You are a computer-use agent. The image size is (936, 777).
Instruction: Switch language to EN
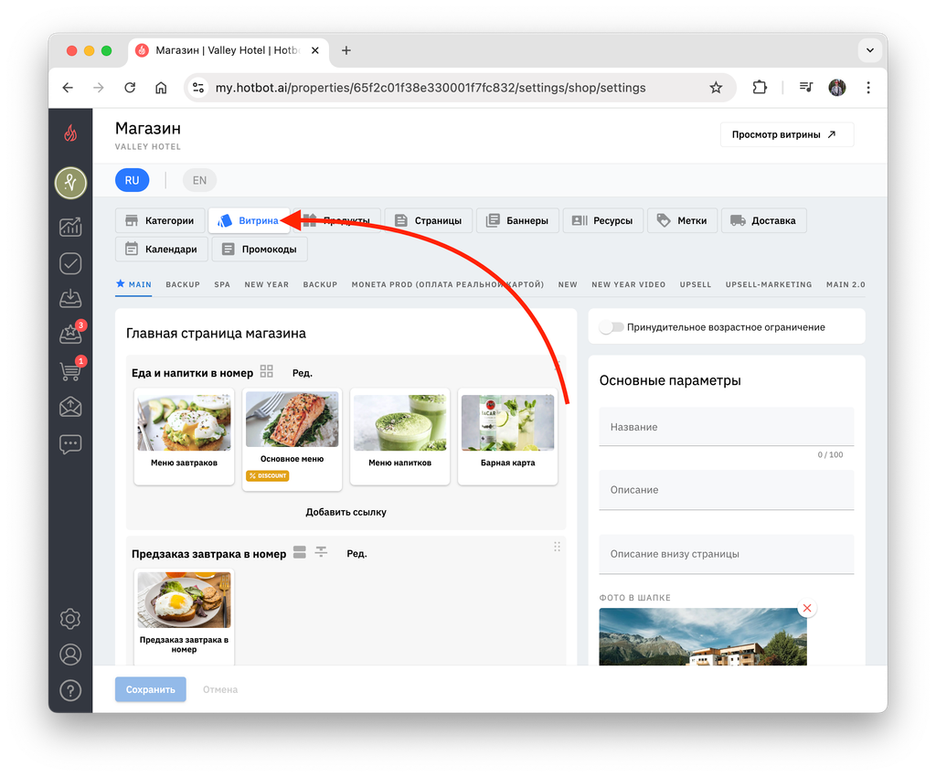click(199, 180)
